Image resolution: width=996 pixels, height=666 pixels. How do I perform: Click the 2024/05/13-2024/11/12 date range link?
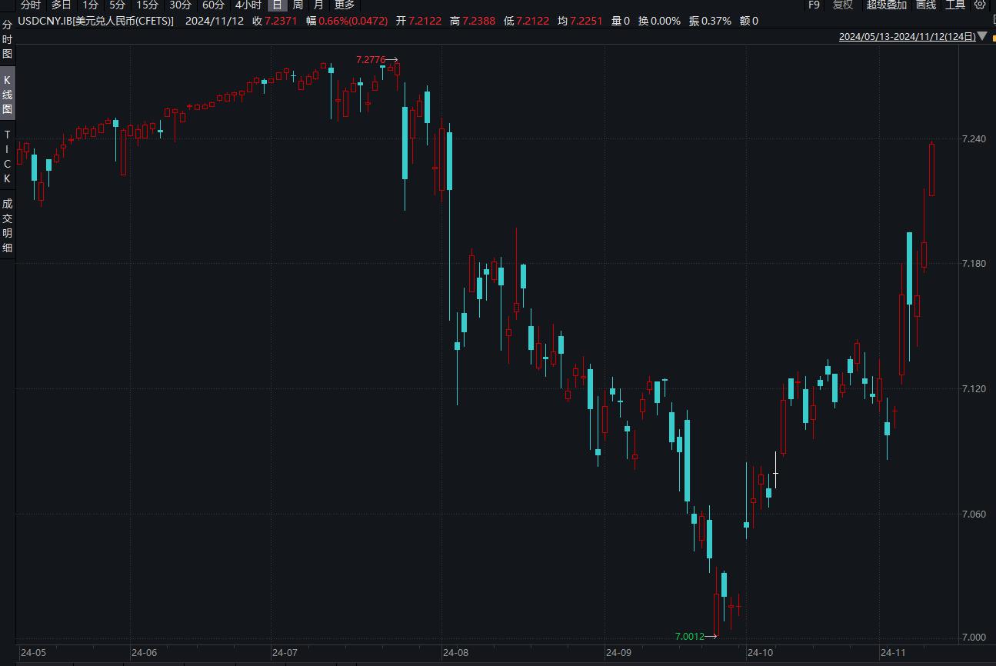[907, 36]
